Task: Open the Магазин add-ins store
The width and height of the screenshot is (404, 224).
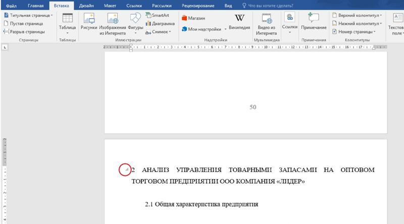Action: click(193, 18)
